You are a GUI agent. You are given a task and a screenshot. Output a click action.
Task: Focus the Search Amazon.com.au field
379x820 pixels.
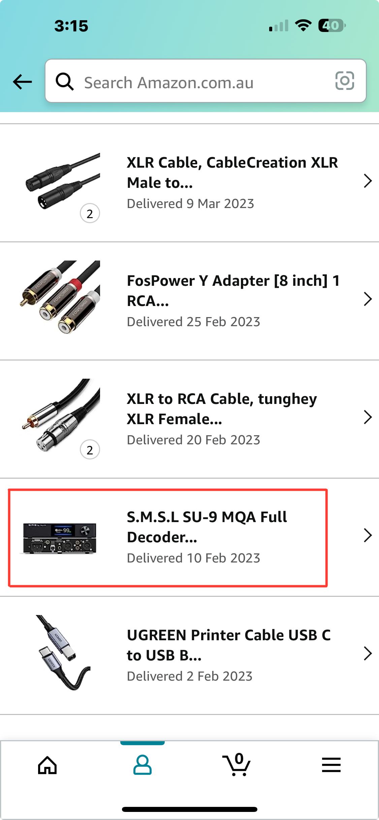point(206,81)
